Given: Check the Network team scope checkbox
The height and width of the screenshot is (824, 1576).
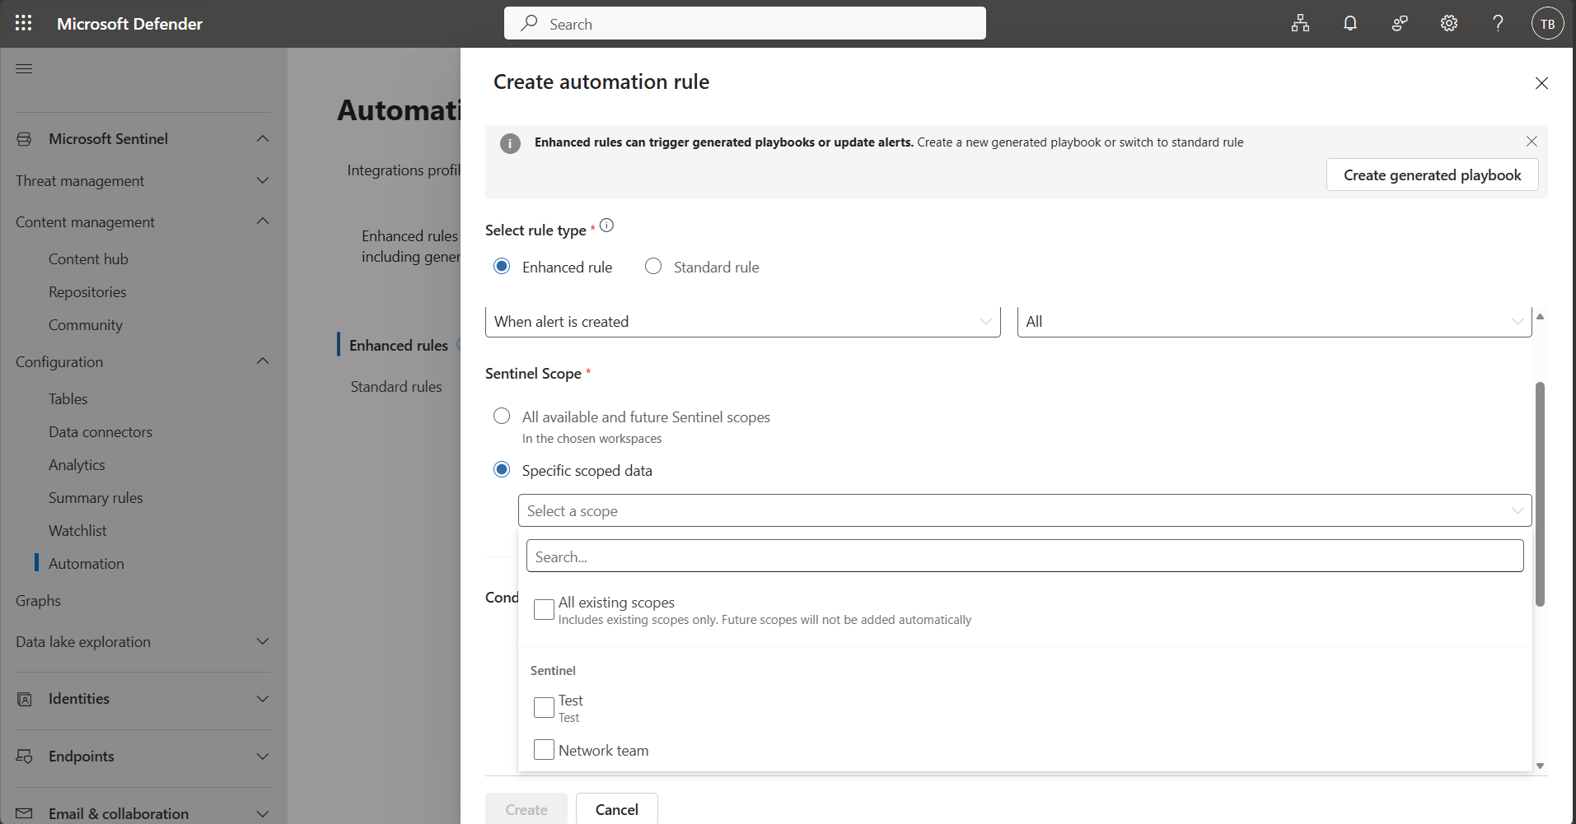Looking at the screenshot, I should pyautogui.click(x=544, y=749).
